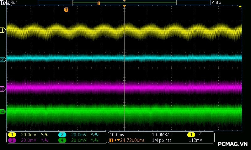Click the rising edge trigger slope icon
Screen dimensions: 251x150
coord(200,134)
